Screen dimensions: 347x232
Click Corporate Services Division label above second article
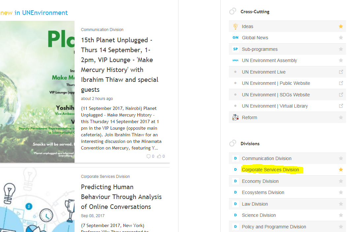tap(105, 177)
